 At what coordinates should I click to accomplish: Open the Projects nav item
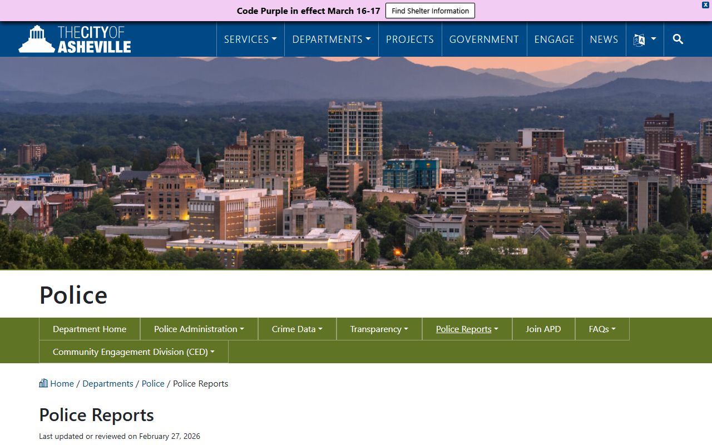coord(410,39)
